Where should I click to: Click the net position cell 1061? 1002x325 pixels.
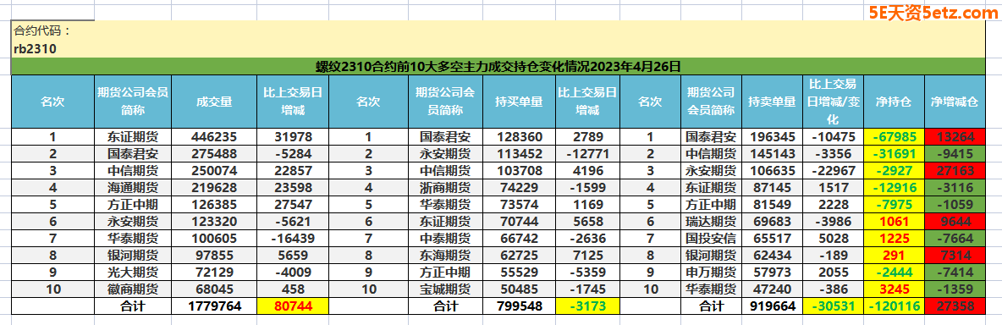click(x=895, y=221)
